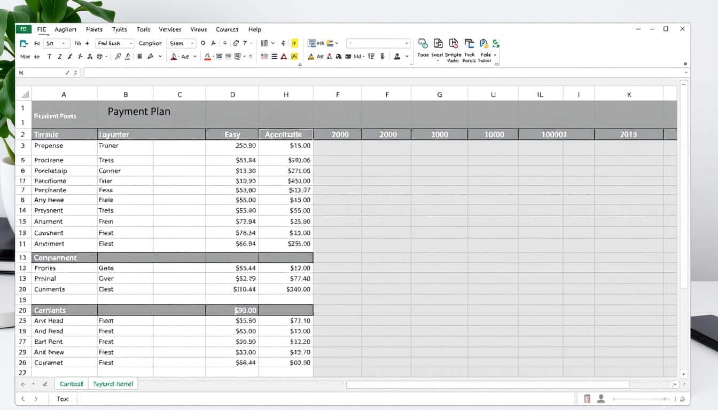Select column A header

point(64,94)
